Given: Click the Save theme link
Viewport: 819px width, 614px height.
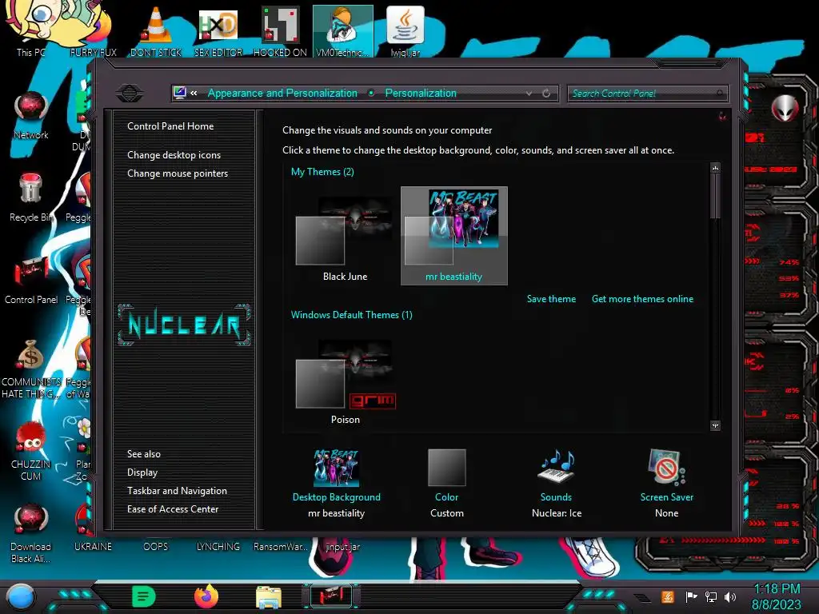Looking at the screenshot, I should [x=551, y=299].
